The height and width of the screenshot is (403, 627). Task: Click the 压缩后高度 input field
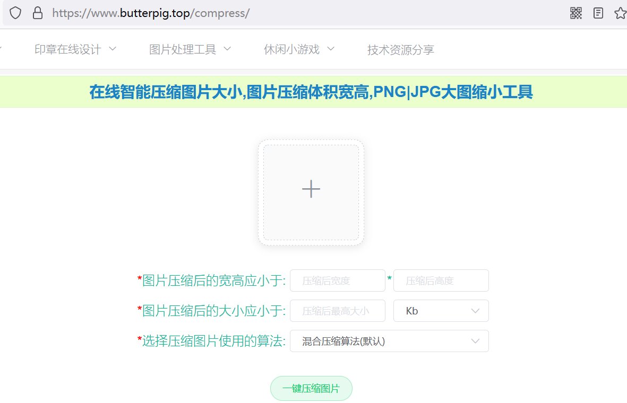[x=441, y=281]
